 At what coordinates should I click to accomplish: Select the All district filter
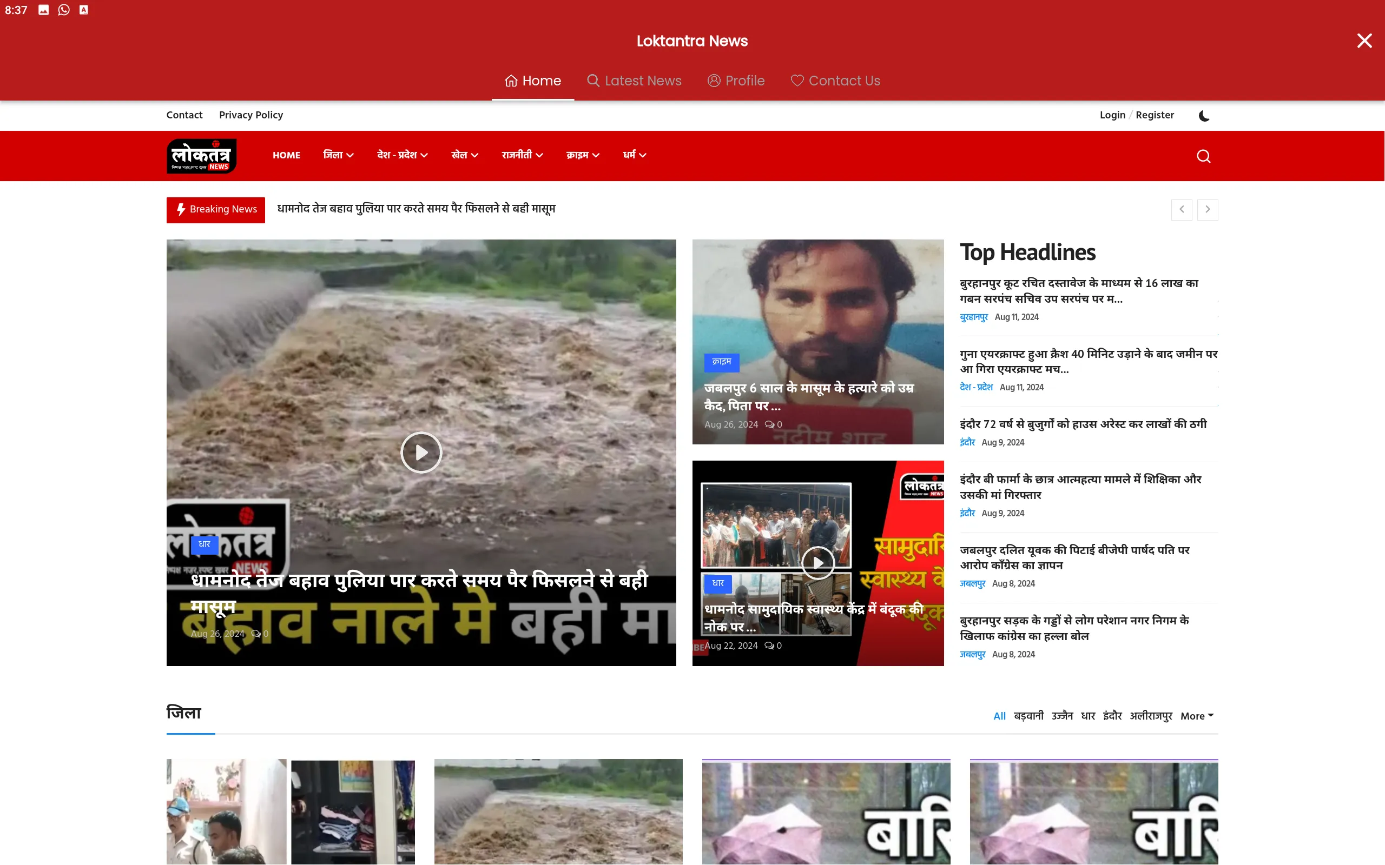[999, 716]
